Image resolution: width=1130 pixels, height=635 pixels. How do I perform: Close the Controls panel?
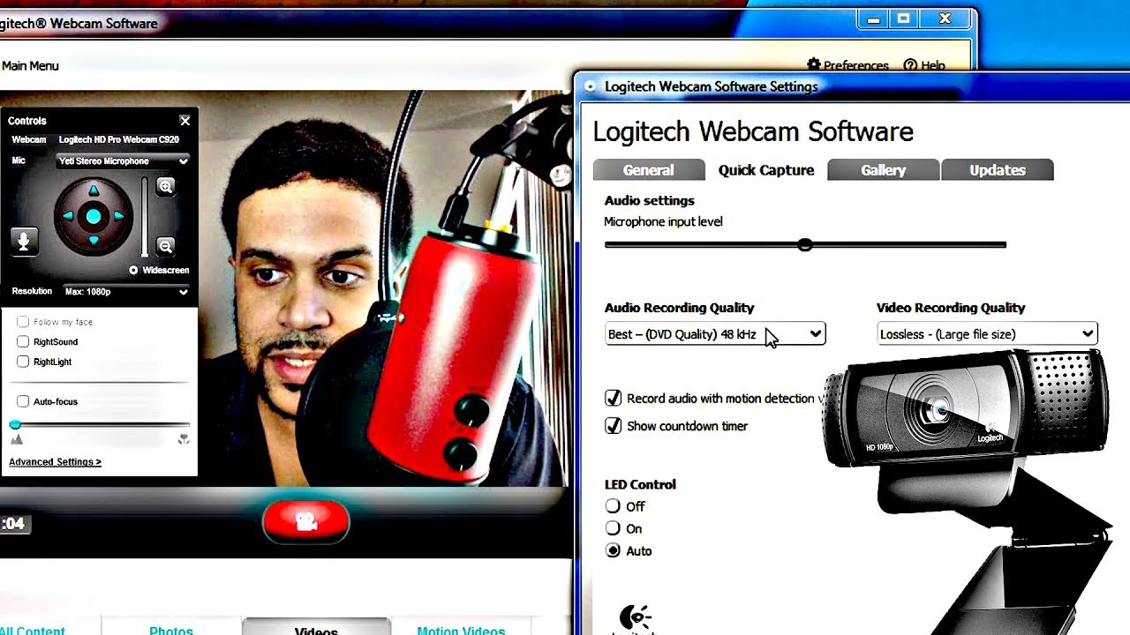pyautogui.click(x=185, y=121)
